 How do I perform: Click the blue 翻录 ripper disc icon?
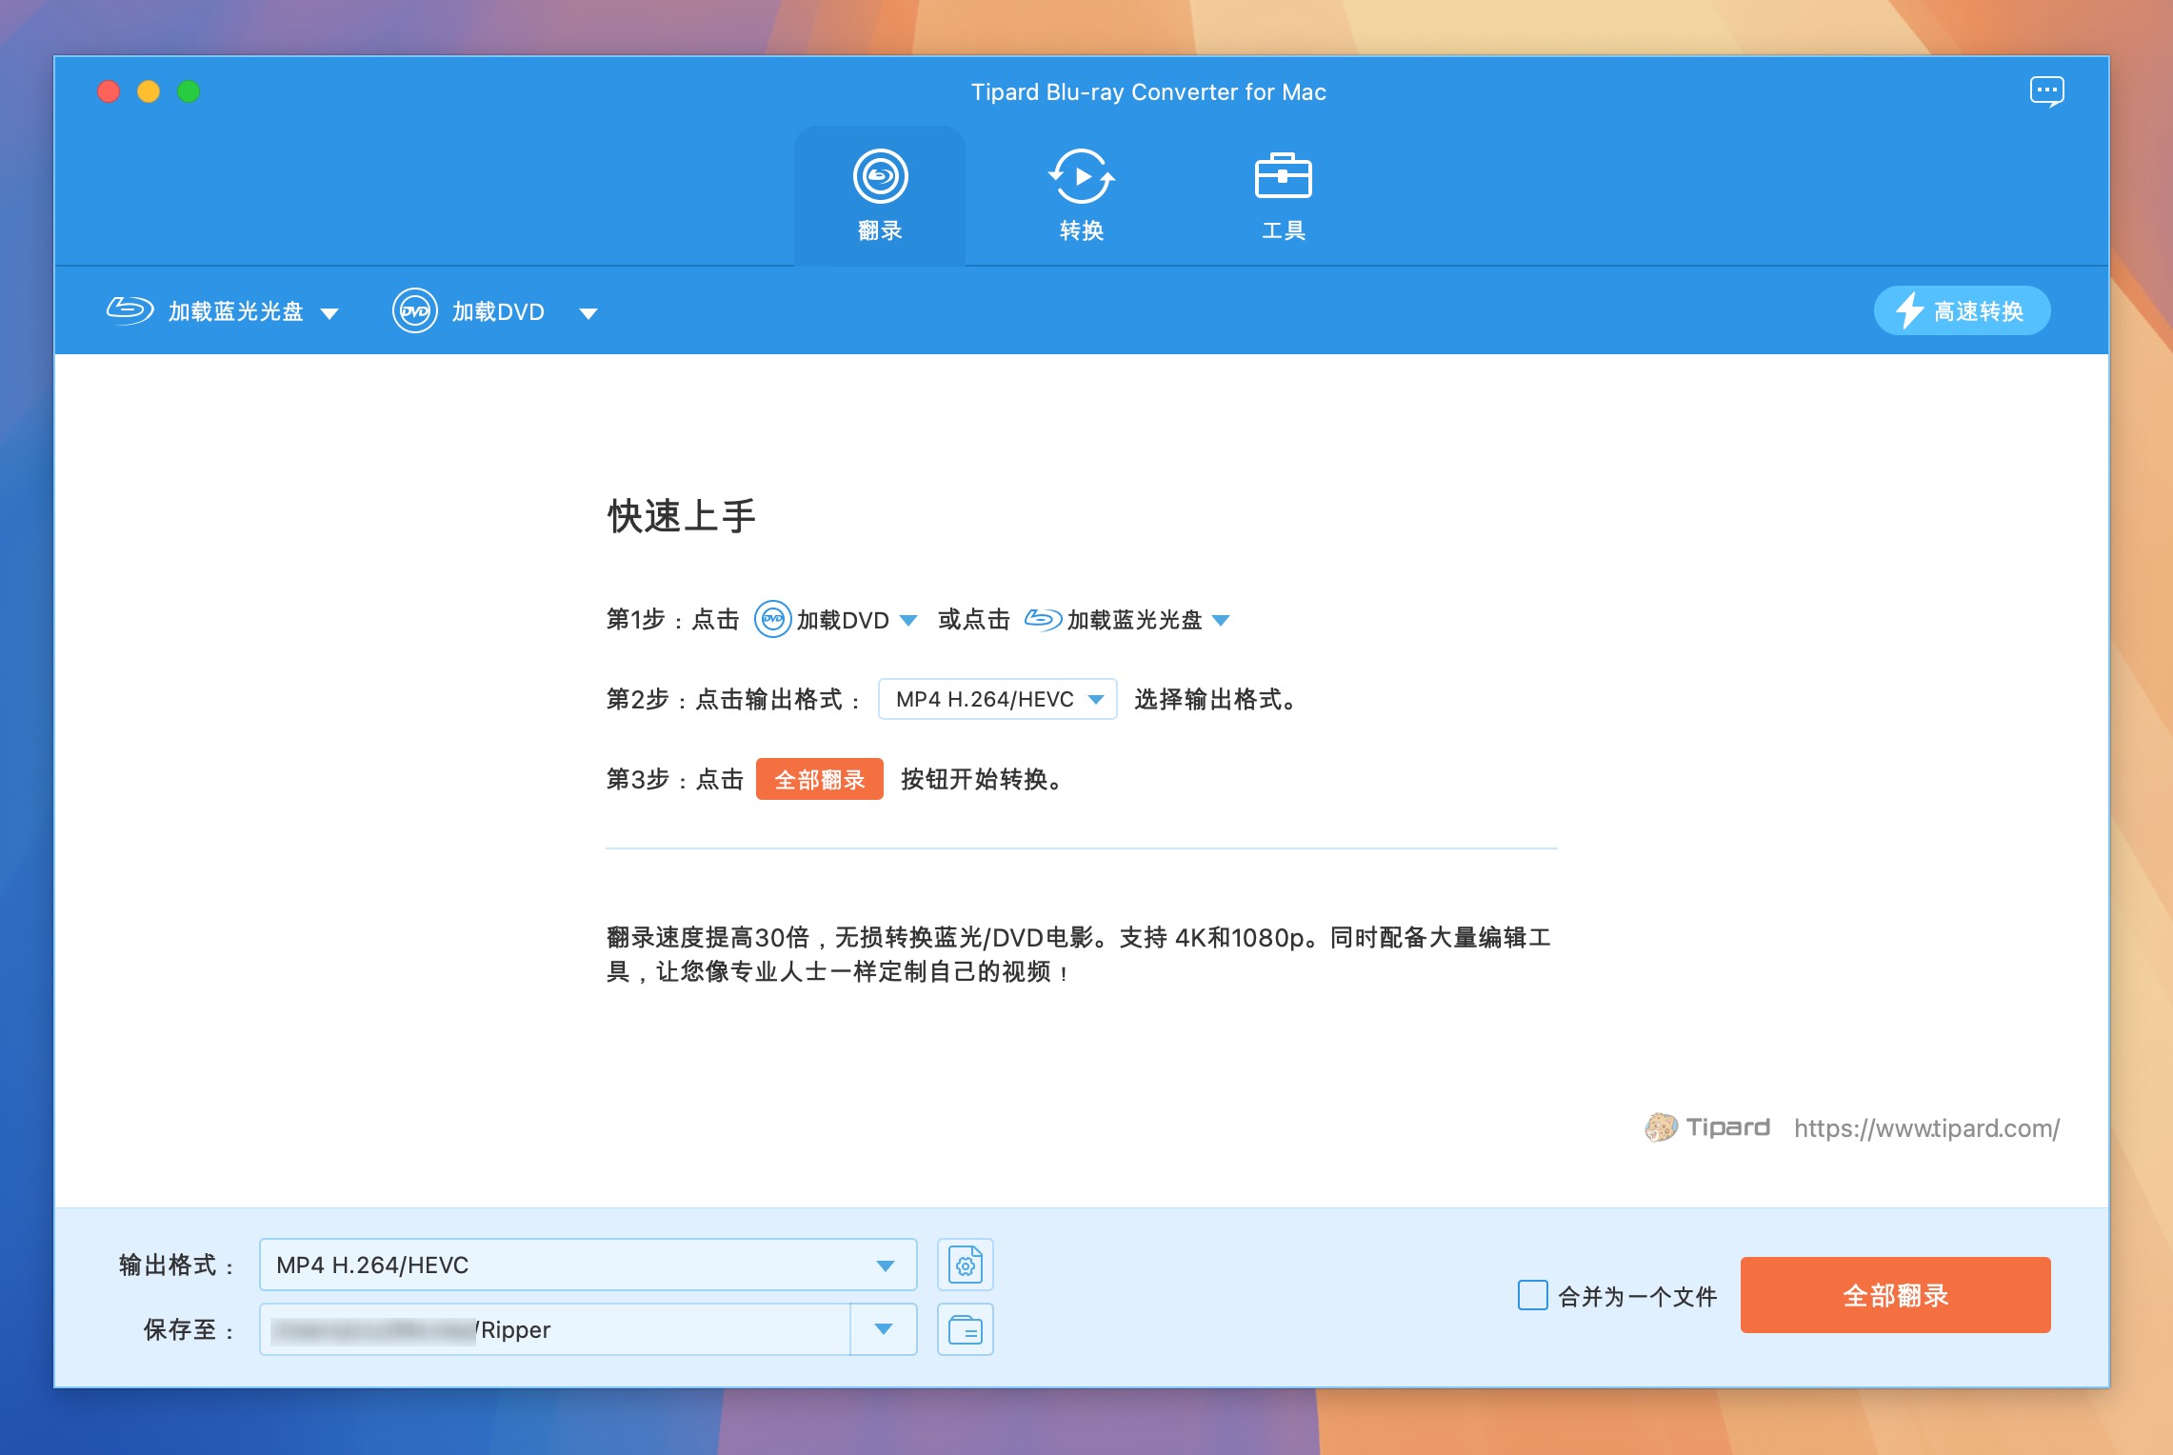coord(880,177)
